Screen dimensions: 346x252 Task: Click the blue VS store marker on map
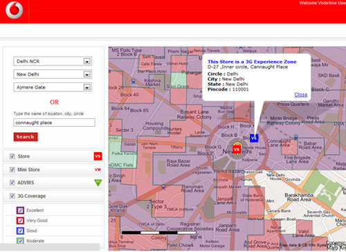point(254,138)
